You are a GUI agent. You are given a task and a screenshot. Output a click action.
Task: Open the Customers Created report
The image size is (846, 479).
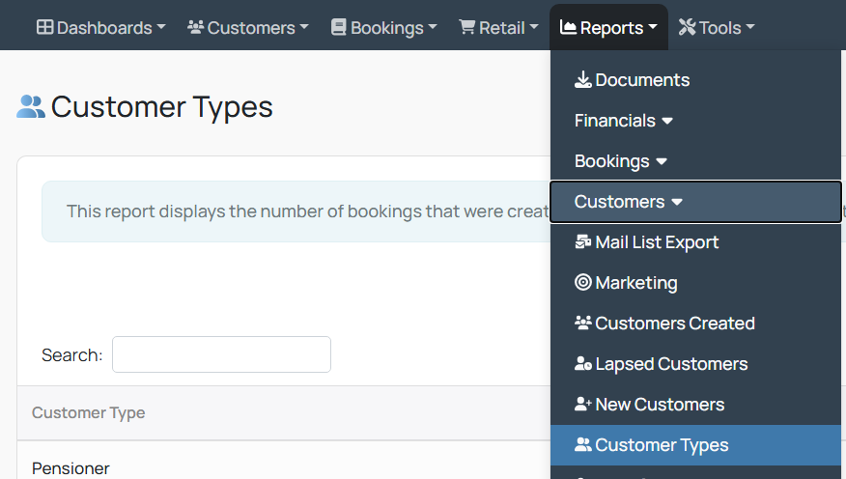coord(695,324)
